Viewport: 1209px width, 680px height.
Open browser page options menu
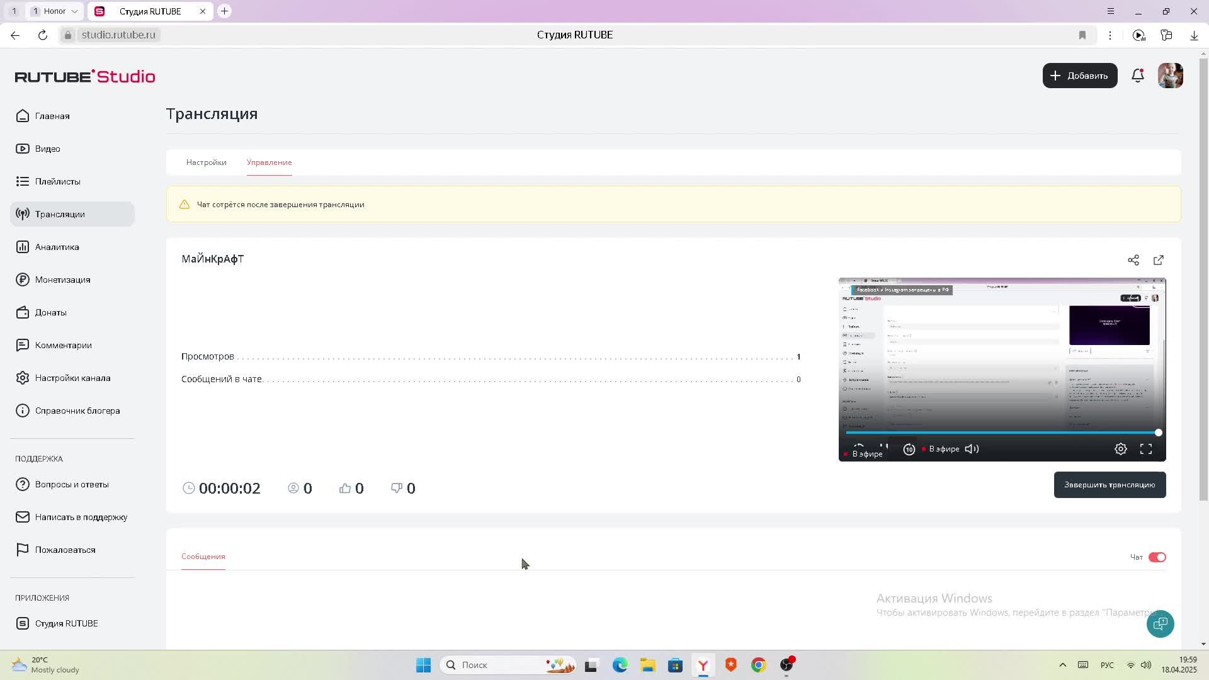[1110, 35]
